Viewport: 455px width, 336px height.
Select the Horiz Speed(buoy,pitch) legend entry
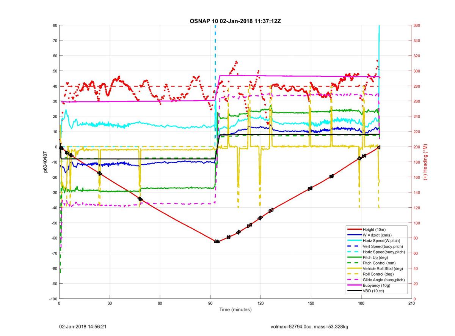click(x=375, y=252)
